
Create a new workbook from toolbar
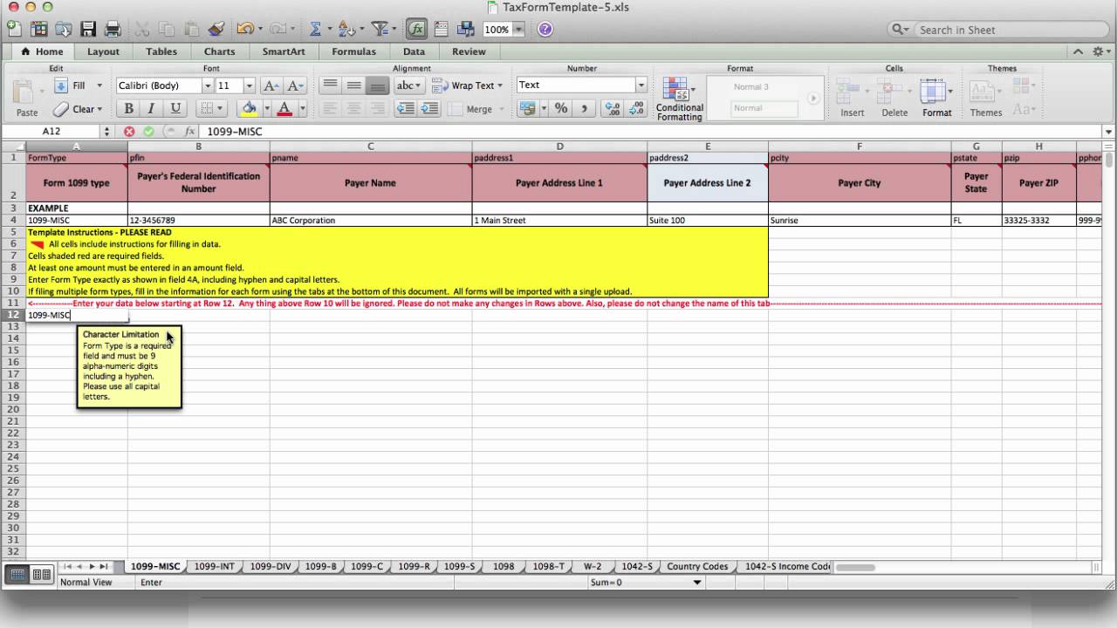15,29
